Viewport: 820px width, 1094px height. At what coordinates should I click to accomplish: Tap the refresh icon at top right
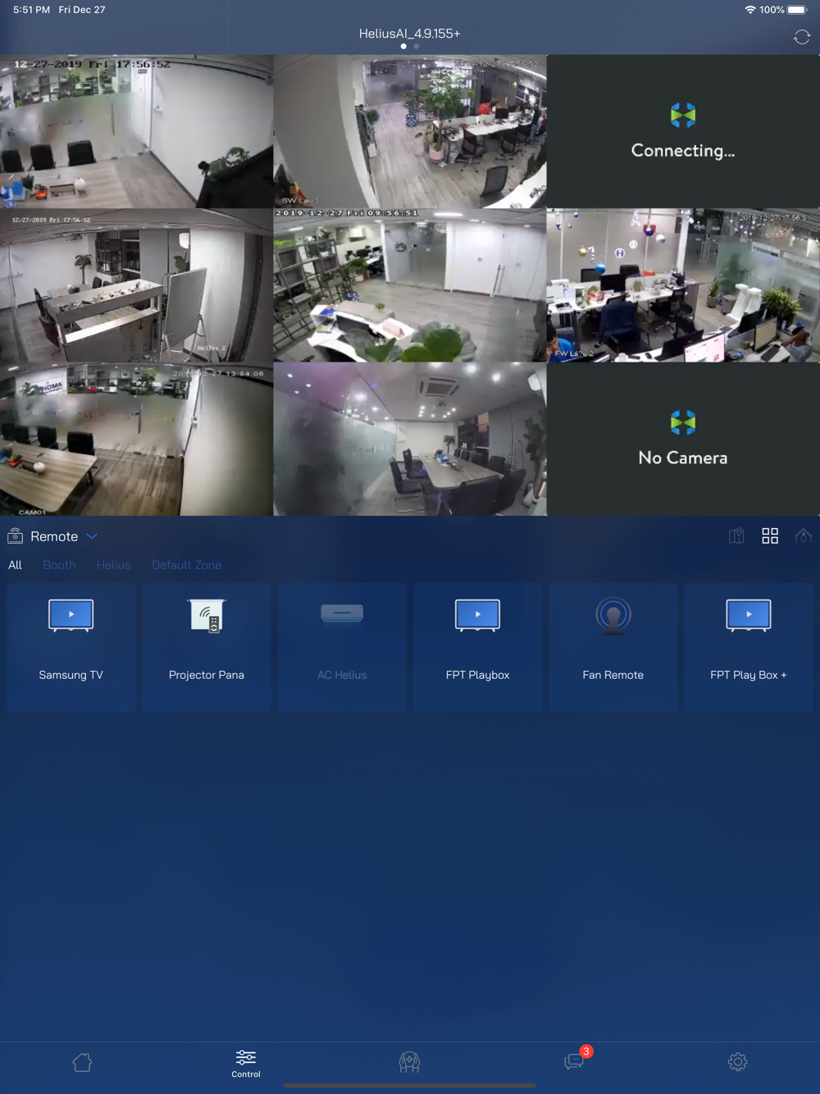pyautogui.click(x=802, y=37)
